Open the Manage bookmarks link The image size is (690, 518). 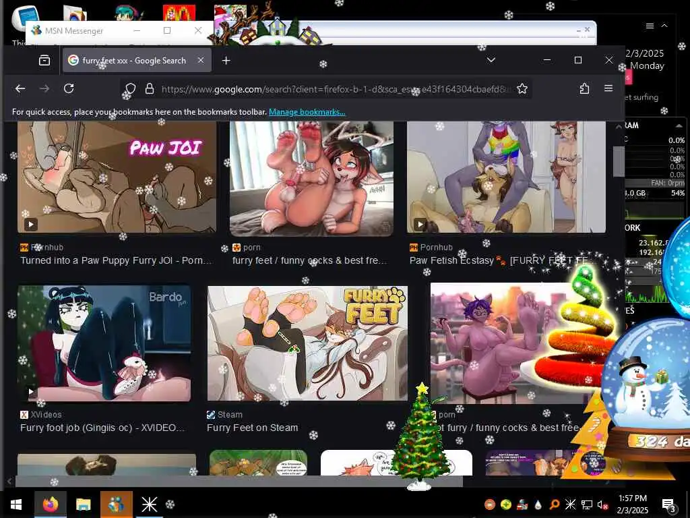307,112
